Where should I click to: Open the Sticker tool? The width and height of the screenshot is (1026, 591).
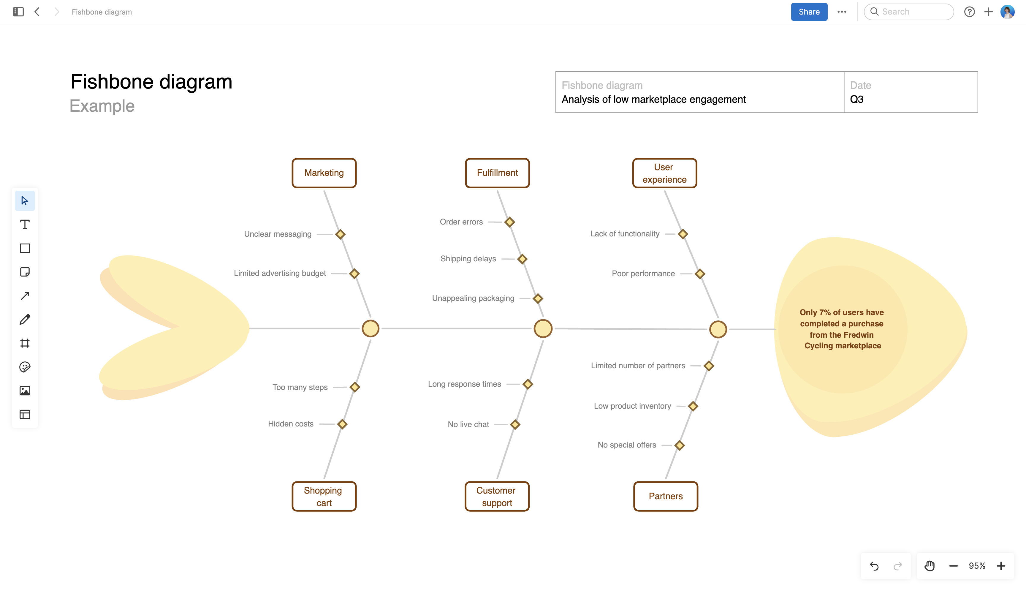(25, 367)
